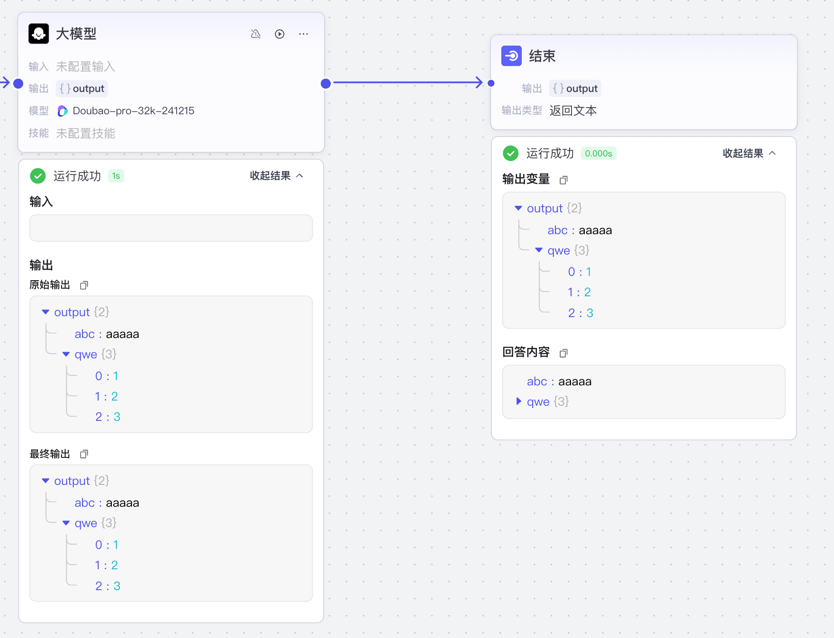The height and width of the screenshot is (638, 834).
Task: Collapse output tree under 原始输出
Action: [45, 312]
